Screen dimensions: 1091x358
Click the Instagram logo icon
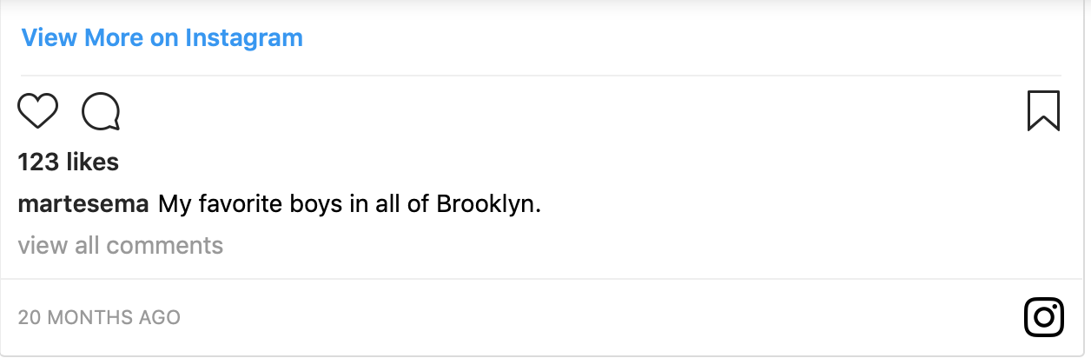tap(1043, 317)
